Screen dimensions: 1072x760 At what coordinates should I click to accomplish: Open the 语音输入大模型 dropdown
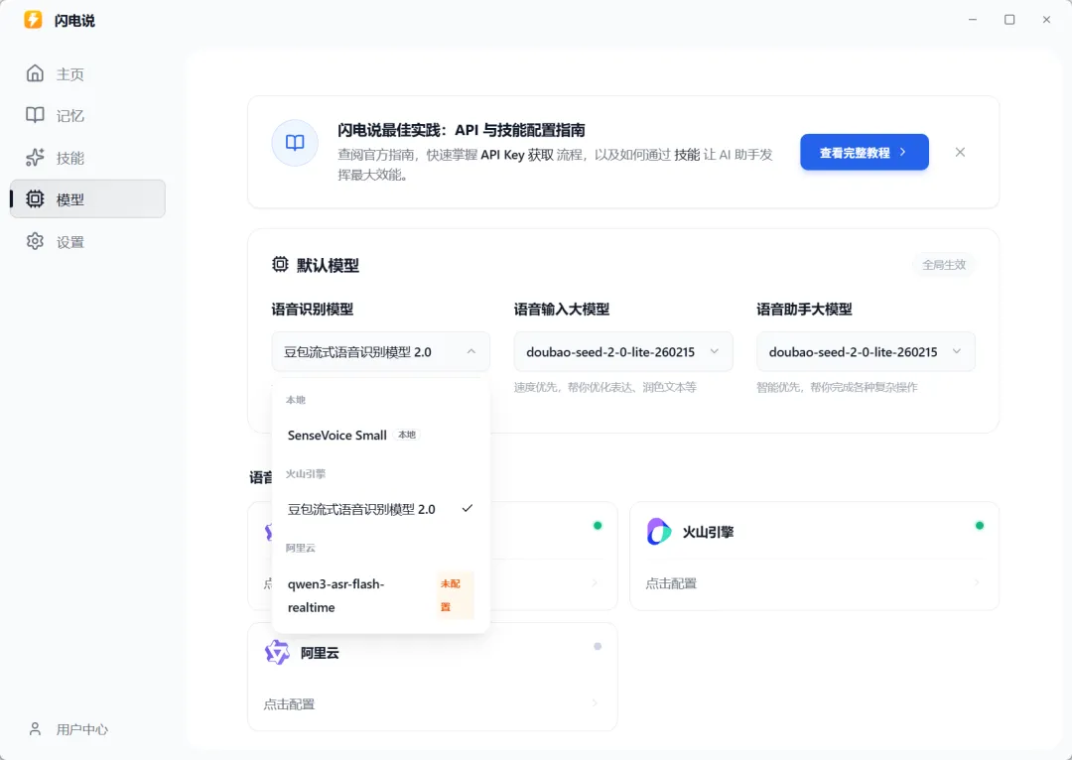pyautogui.click(x=622, y=352)
